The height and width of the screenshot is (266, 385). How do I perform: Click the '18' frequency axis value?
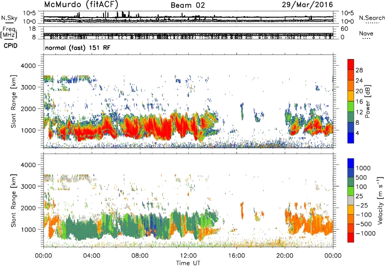point(32,29)
